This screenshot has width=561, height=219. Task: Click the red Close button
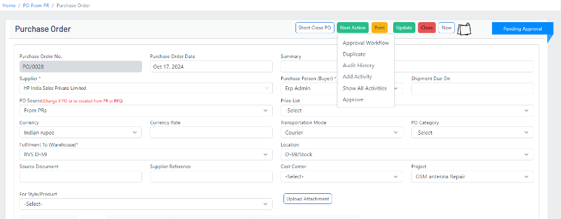click(427, 28)
